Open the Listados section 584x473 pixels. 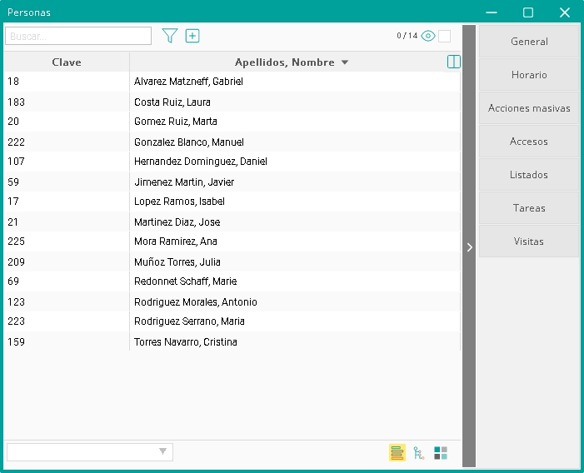coord(529,175)
